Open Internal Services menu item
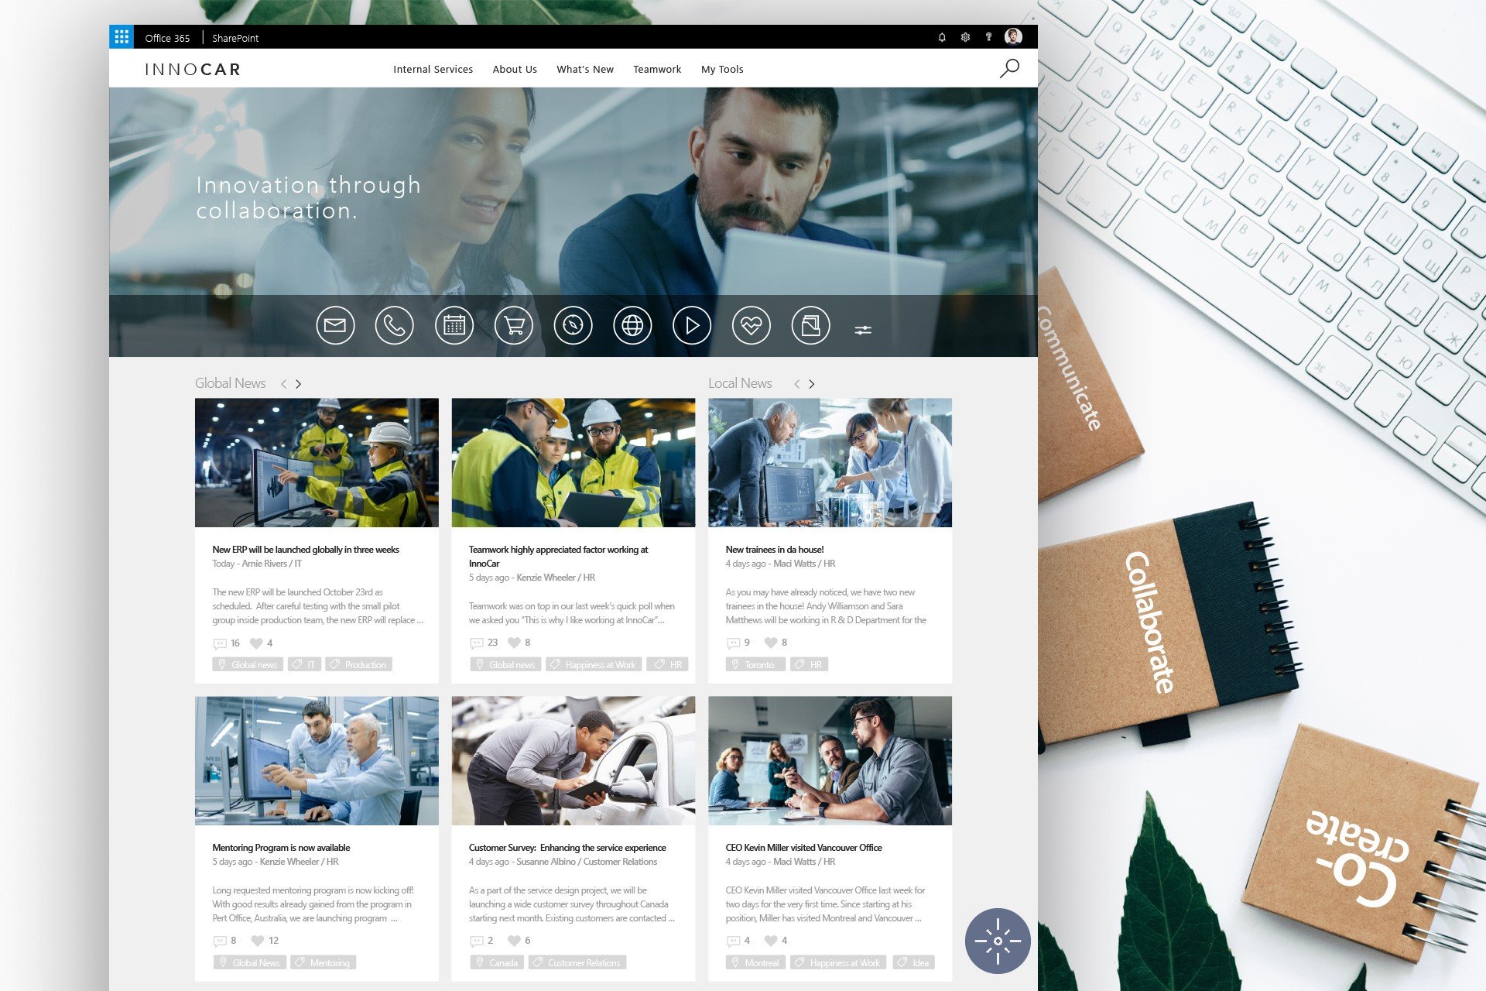1486x991 pixels. click(x=431, y=69)
